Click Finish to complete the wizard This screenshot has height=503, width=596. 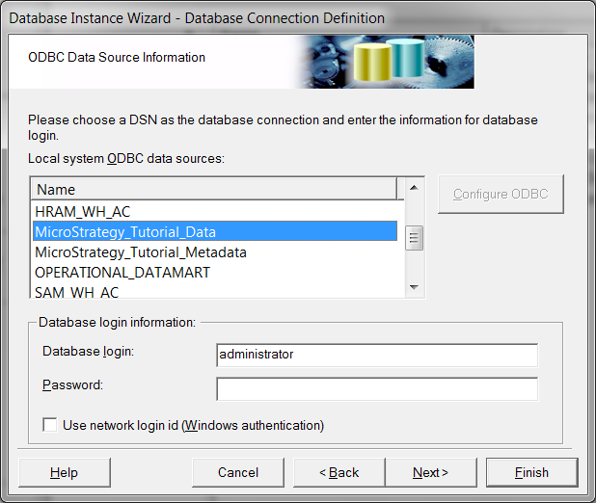click(x=531, y=472)
